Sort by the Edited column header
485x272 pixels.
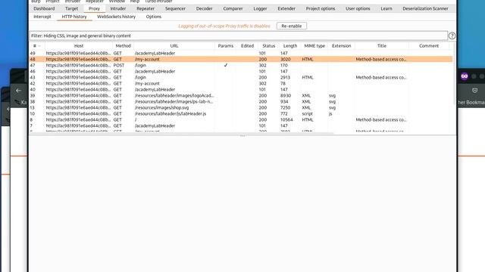coord(247,46)
